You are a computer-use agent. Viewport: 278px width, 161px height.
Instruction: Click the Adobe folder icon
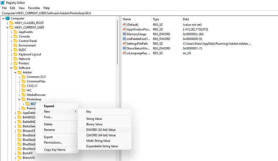pos(19,72)
